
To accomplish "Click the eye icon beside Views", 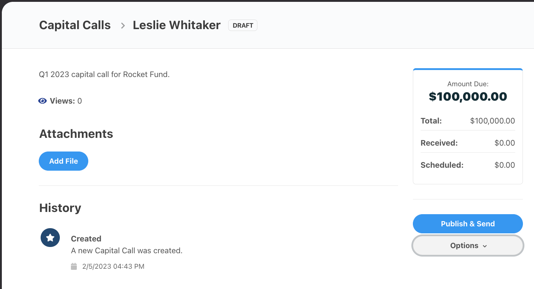I will (x=42, y=101).
